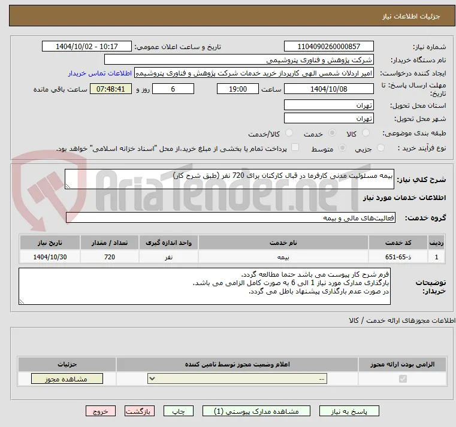
Task: Open اطلاعات تماس خریدار link
Action: [x=100, y=73]
